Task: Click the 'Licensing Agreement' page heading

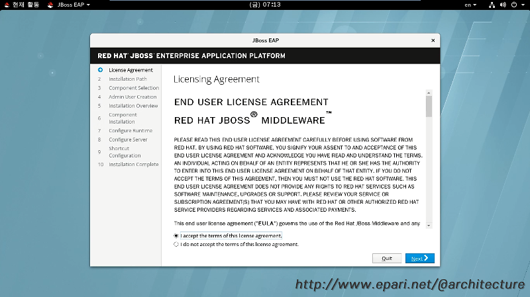Action: [217, 79]
